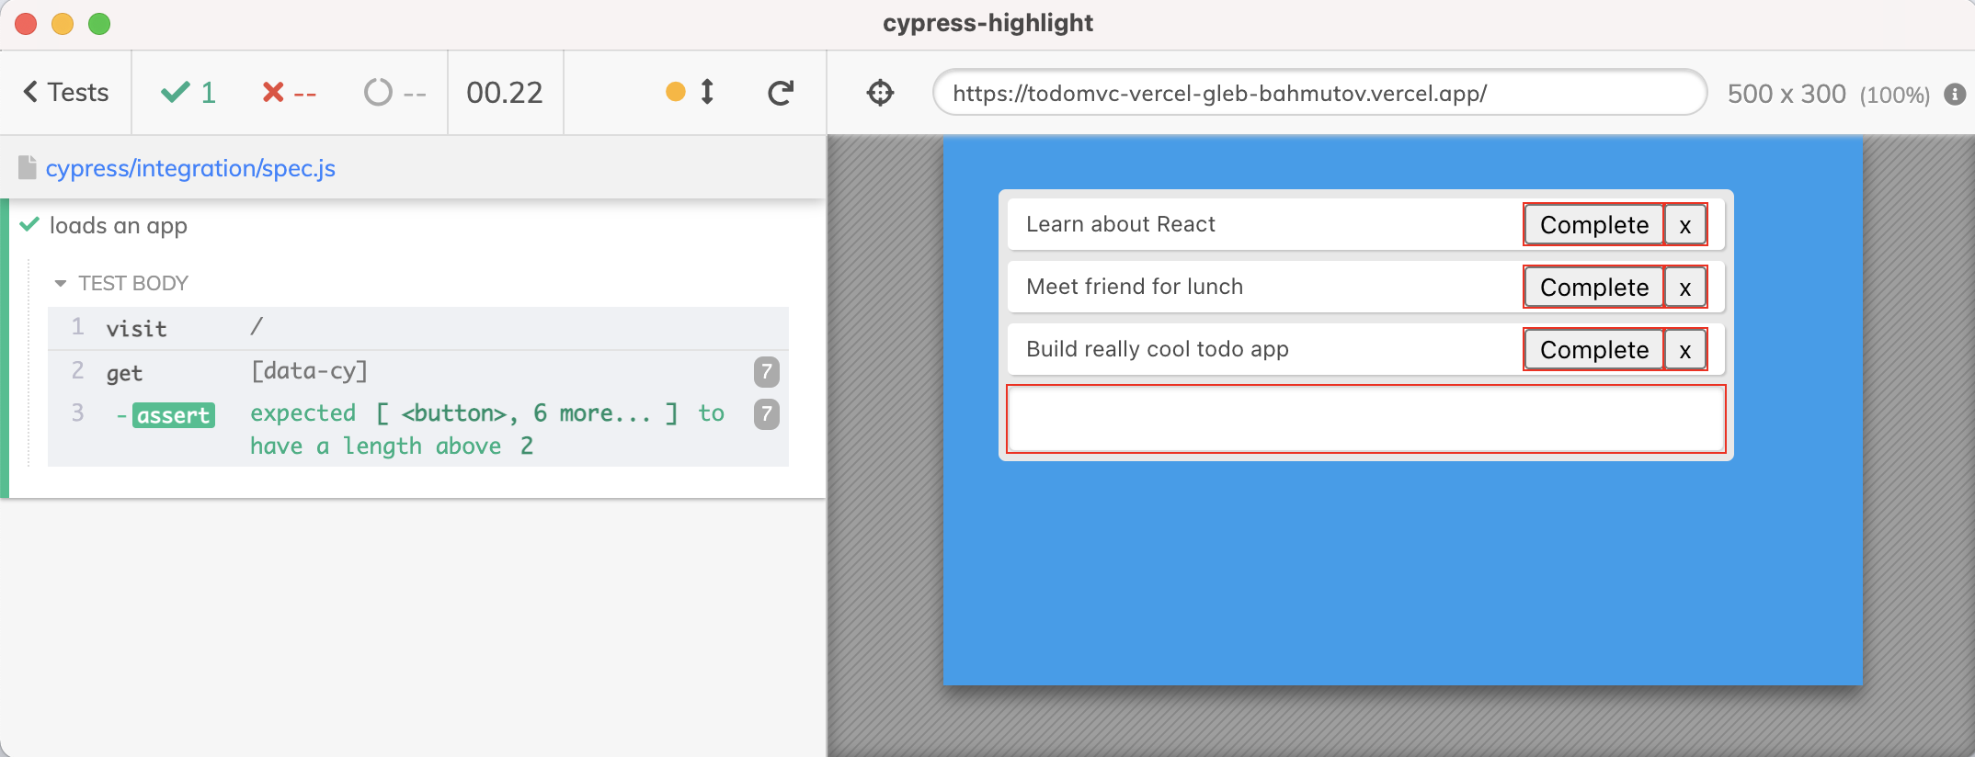The width and height of the screenshot is (1975, 757).
Task: Open the cypress/integration/spec.js file link
Action: pyautogui.click(x=190, y=168)
